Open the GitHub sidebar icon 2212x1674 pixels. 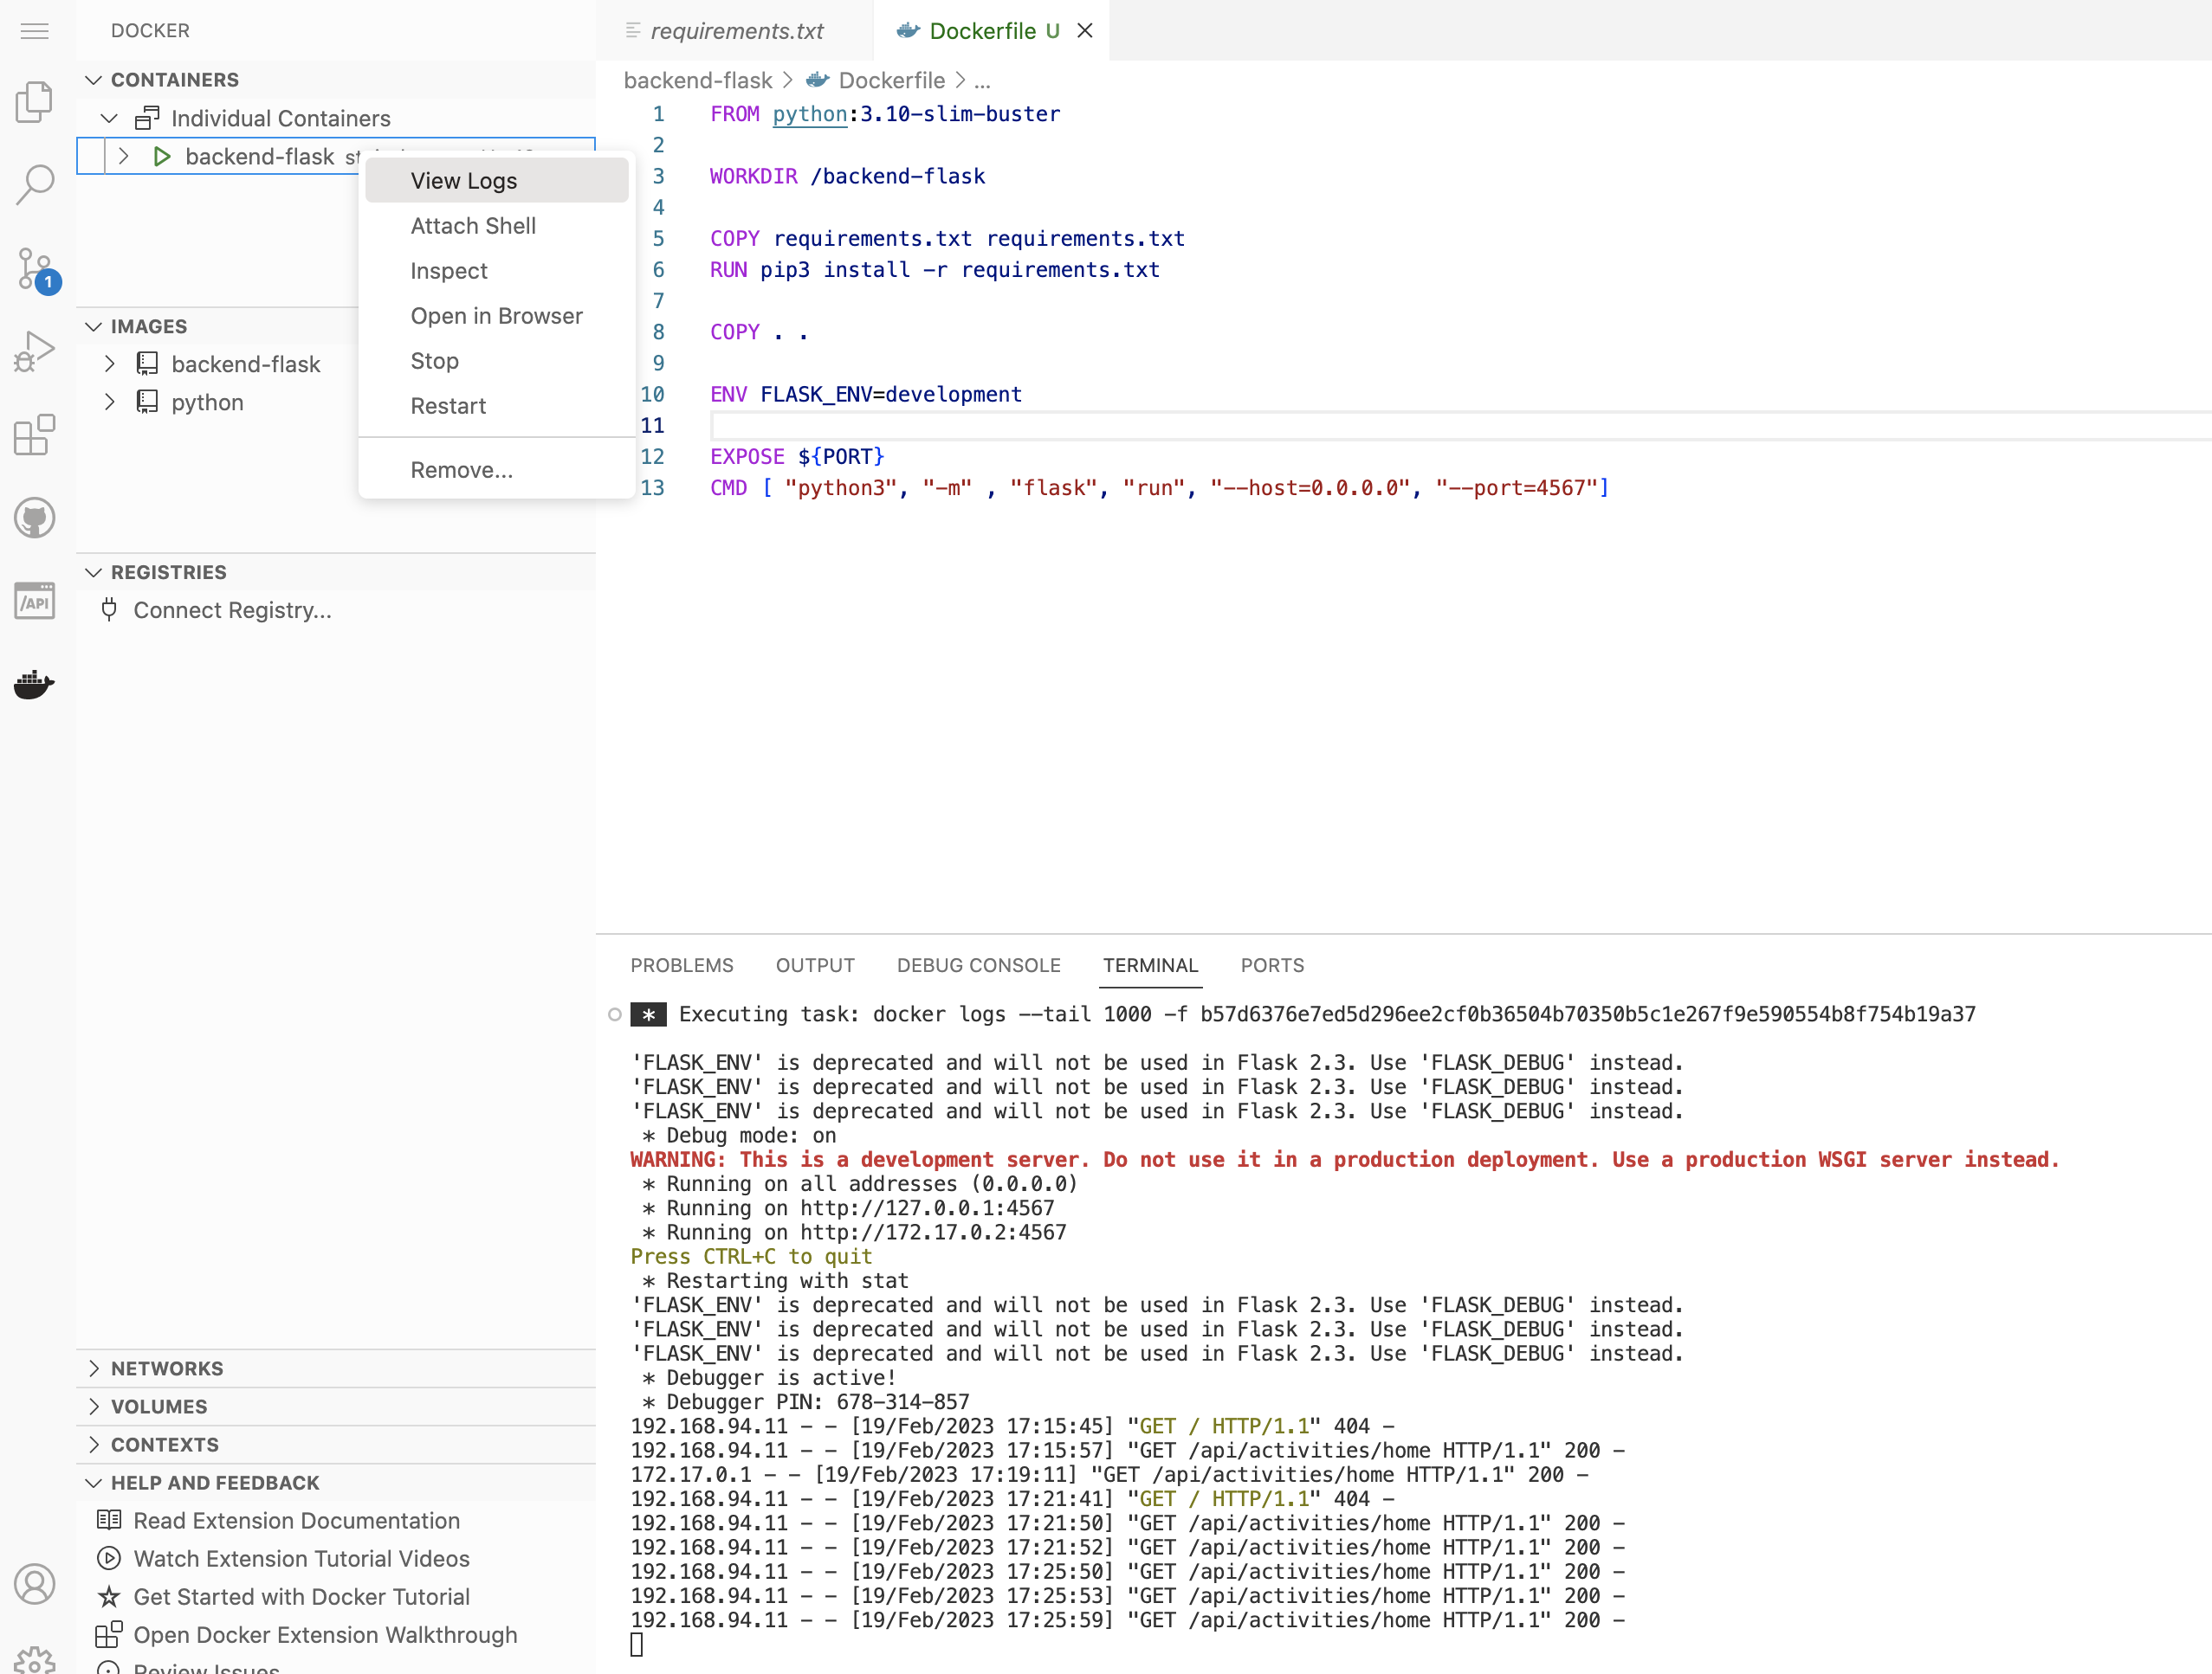click(35, 518)
